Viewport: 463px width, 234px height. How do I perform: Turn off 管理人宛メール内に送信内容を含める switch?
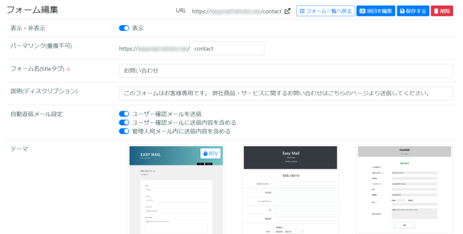pos(124,131)
